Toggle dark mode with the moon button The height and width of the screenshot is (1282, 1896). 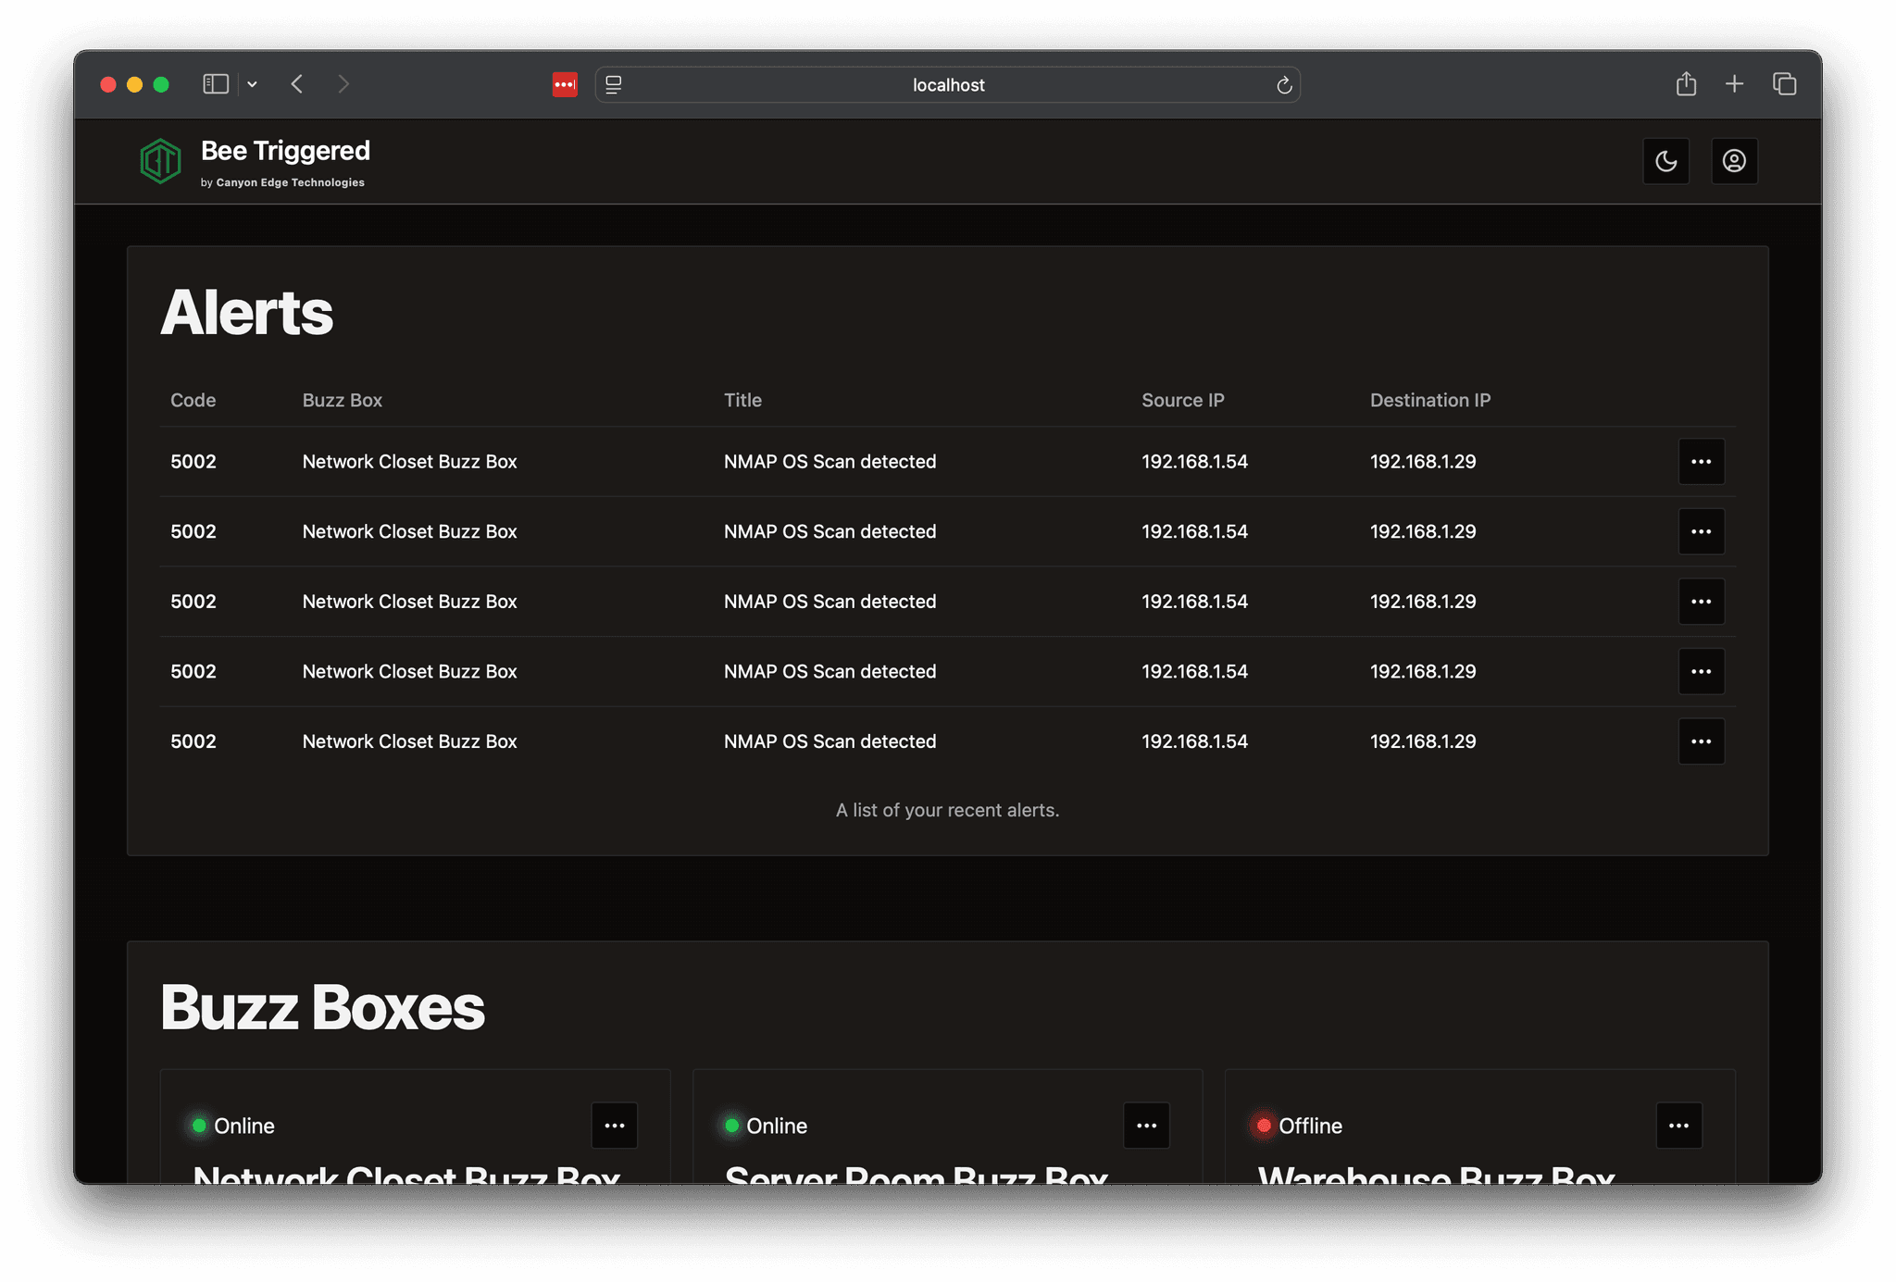pyautogui.click(x=1666, y=161)
